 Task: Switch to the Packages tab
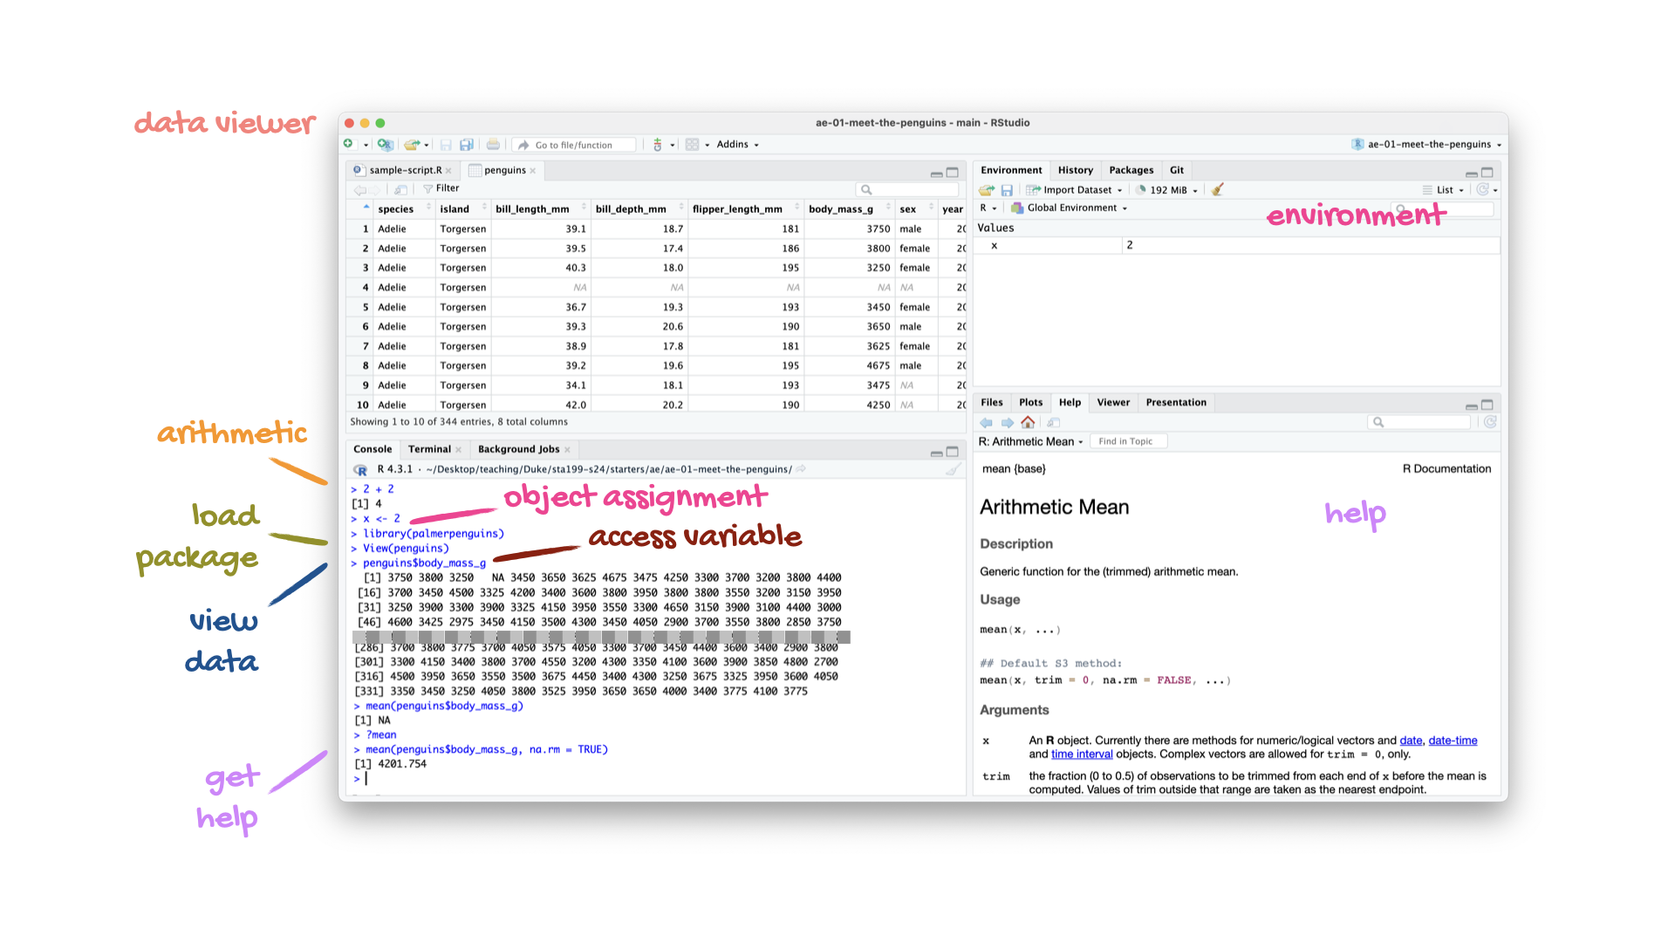tap(1131, 170)
